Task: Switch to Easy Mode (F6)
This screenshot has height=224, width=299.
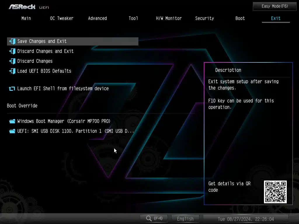Action: point(274,6)
